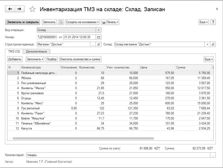The width and height of the screenshot is (223, 168).
Task: Select the Лук репчатый row
Action: pyautogui.click(x=110, y=108)
